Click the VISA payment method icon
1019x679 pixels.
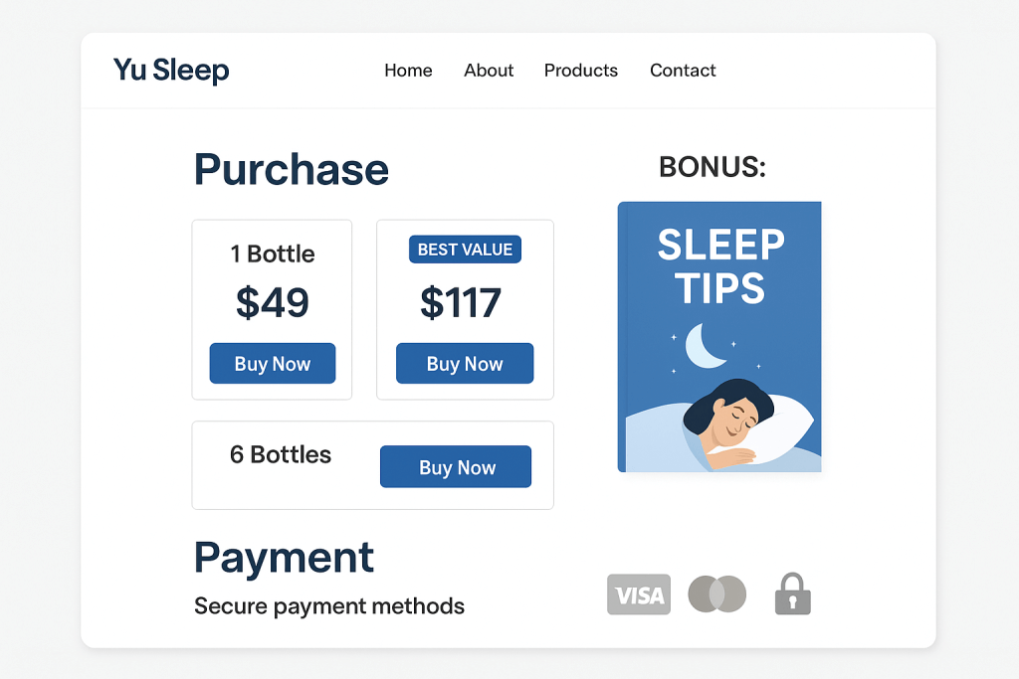coord(638,594)
